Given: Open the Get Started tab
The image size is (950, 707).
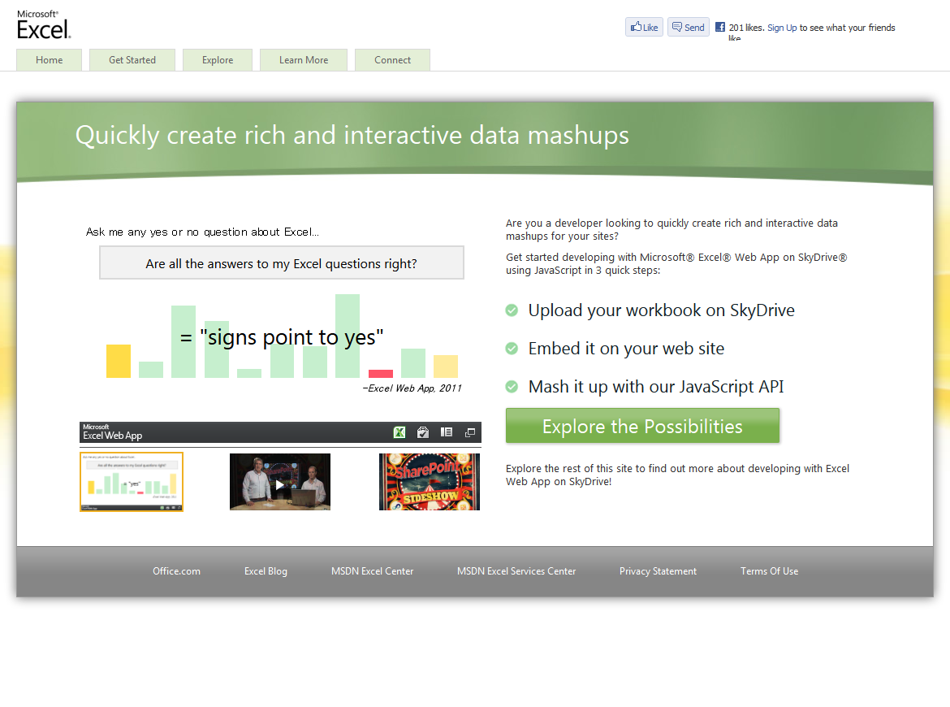Looking at the screenshot, I should tap(132, 60).
